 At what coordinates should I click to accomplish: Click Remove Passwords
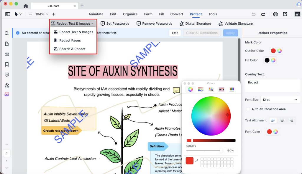[x=154, y=24]
